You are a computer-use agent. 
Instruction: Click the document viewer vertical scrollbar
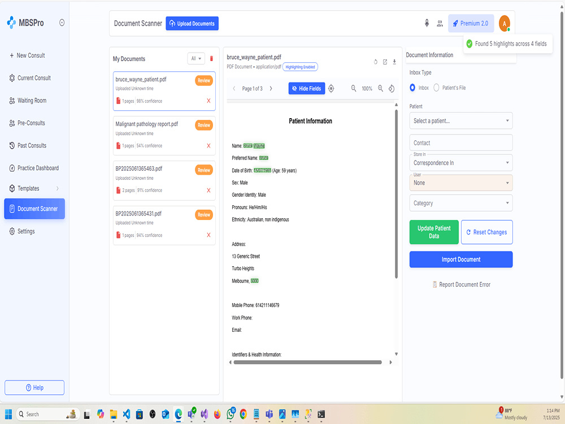pos(397,194)
